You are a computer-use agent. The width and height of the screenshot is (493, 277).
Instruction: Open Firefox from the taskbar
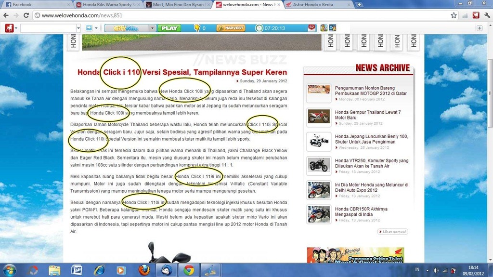coord(143,270)
